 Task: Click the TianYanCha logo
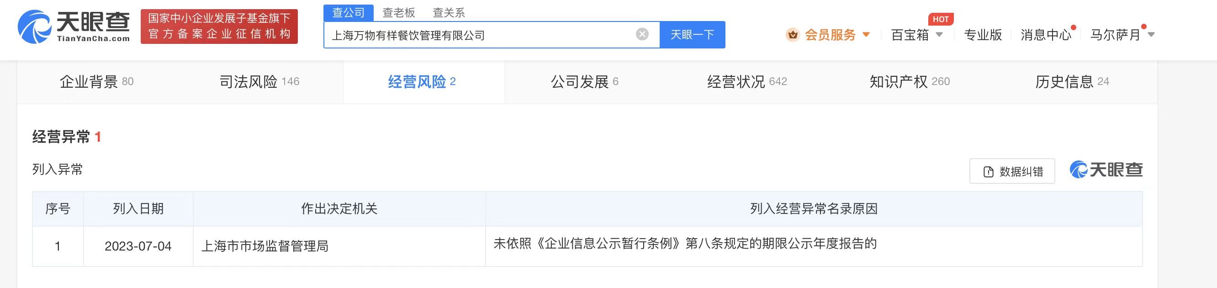[74, 27]
